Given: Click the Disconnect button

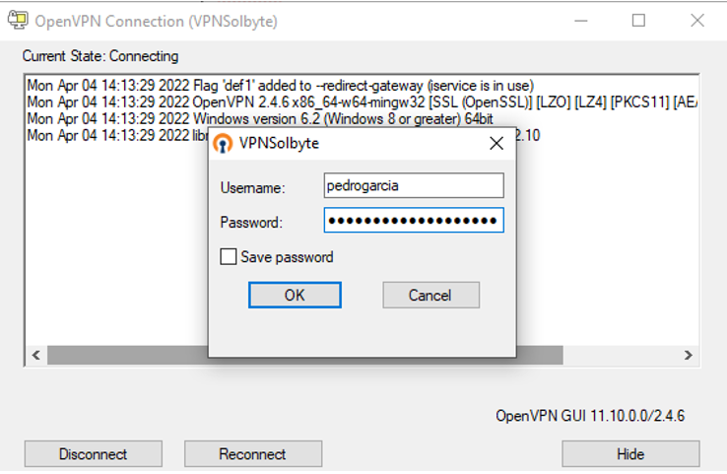Looking at the screenshot, I should click(94, 453).
